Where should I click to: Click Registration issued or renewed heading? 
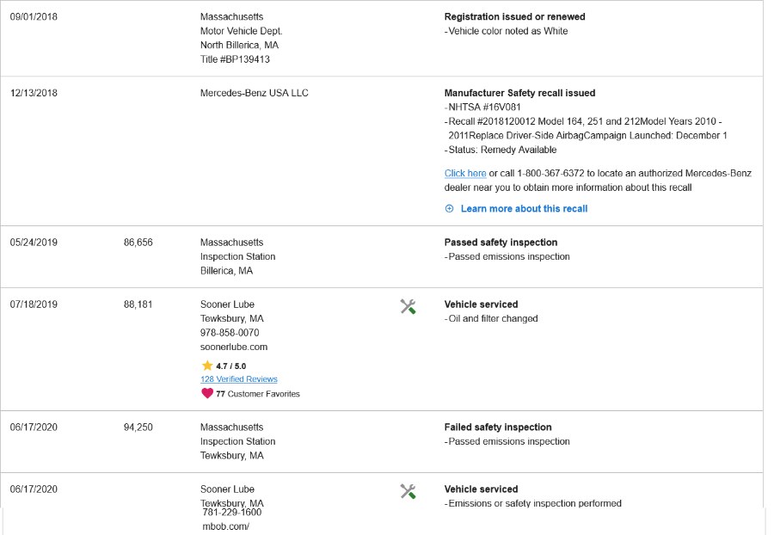515,17
